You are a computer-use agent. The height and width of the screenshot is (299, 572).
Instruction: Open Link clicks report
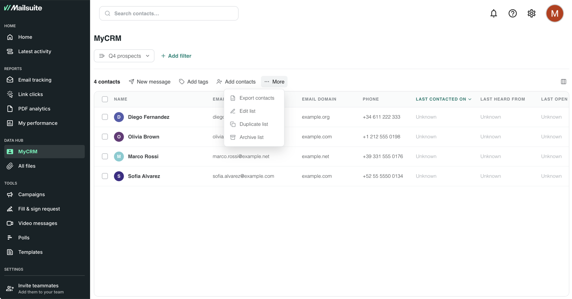click(44, 94)
